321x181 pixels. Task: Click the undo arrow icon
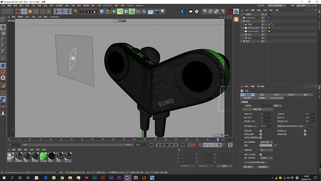(4, 11)
